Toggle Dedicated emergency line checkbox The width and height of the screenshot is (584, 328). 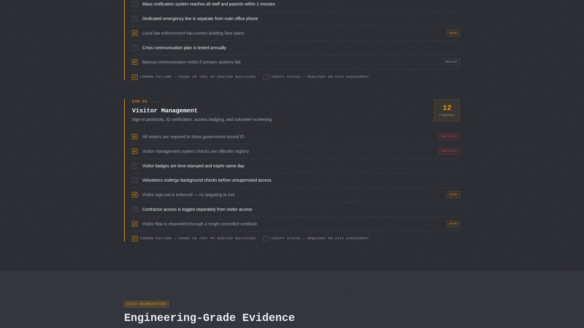pyautogui.click(x=135, y=19)
